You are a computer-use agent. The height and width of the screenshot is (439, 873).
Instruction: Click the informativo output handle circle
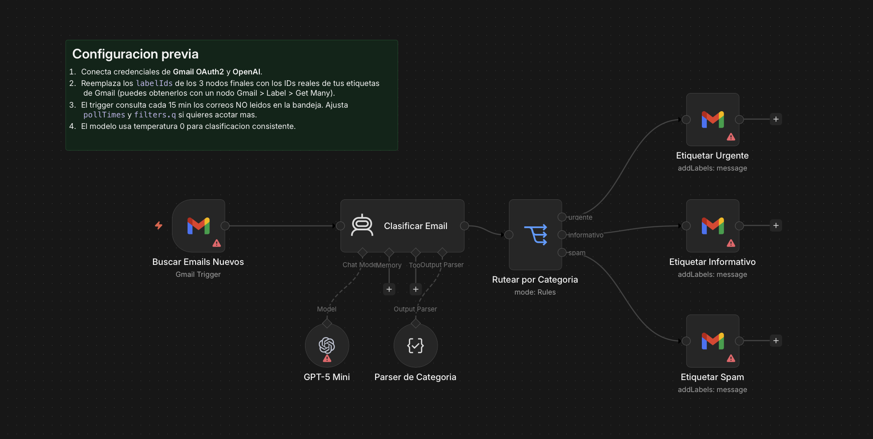tap(562, 235)
